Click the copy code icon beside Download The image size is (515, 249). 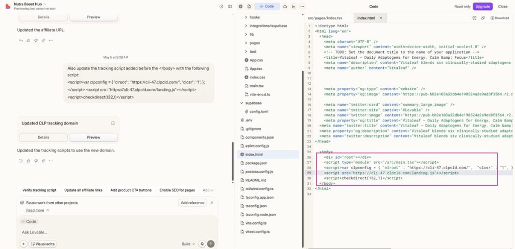483,18
